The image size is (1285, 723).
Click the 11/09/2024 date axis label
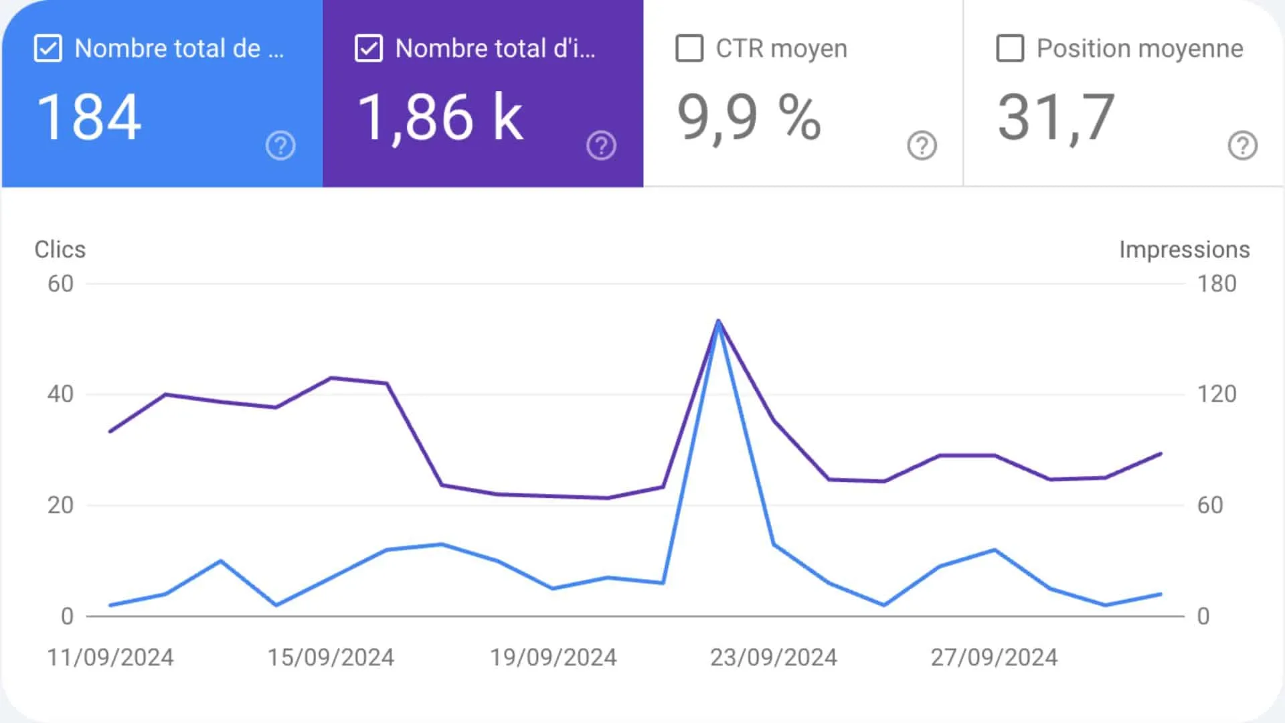click(x=110, y=657)
